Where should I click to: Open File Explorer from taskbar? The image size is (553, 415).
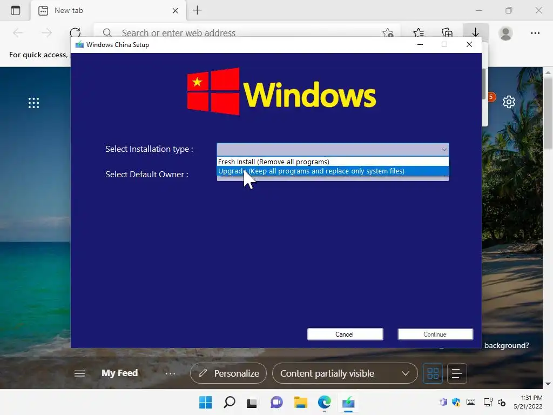point(301,402)
